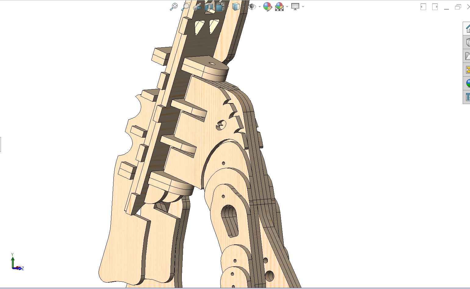Screen dimensions: 470x289
Task: Restore down the document window
Action: [458, 7]
